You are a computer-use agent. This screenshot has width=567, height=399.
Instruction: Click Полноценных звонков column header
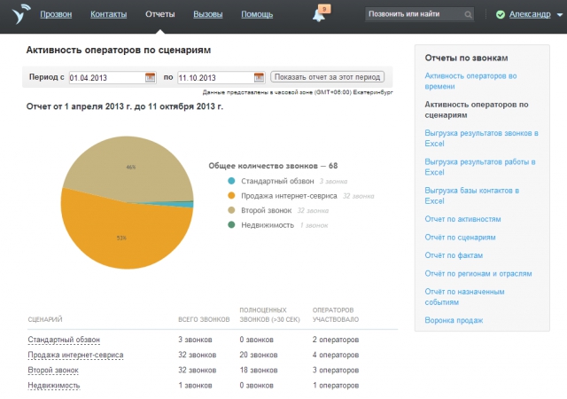(x=269, y=315)
